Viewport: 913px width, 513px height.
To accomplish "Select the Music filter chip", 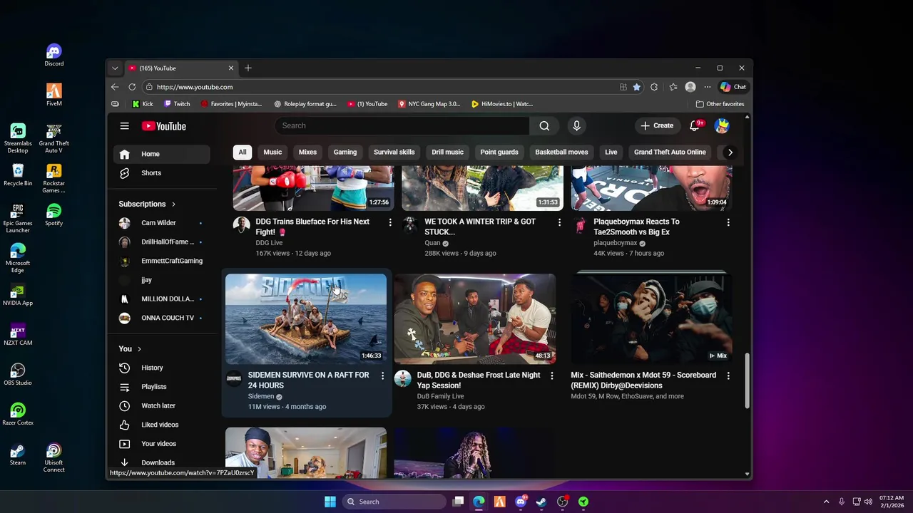I will tap(272, 152).
